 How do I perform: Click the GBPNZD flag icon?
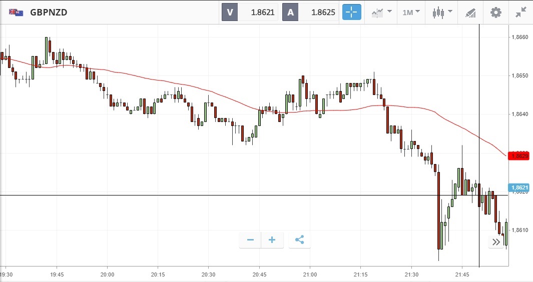point(16,12)
